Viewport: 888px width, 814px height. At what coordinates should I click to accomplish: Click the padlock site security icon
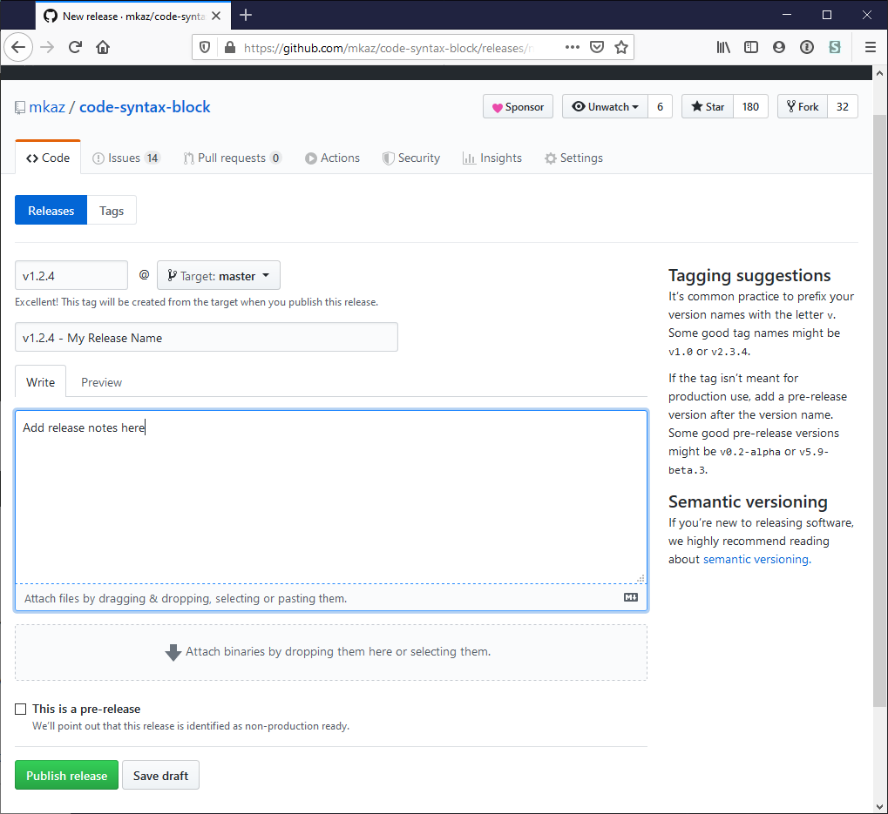(x=230, y=48)
